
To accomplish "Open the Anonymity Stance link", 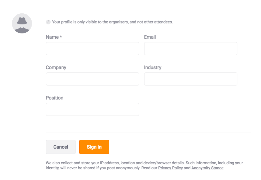I will point(207,168).
